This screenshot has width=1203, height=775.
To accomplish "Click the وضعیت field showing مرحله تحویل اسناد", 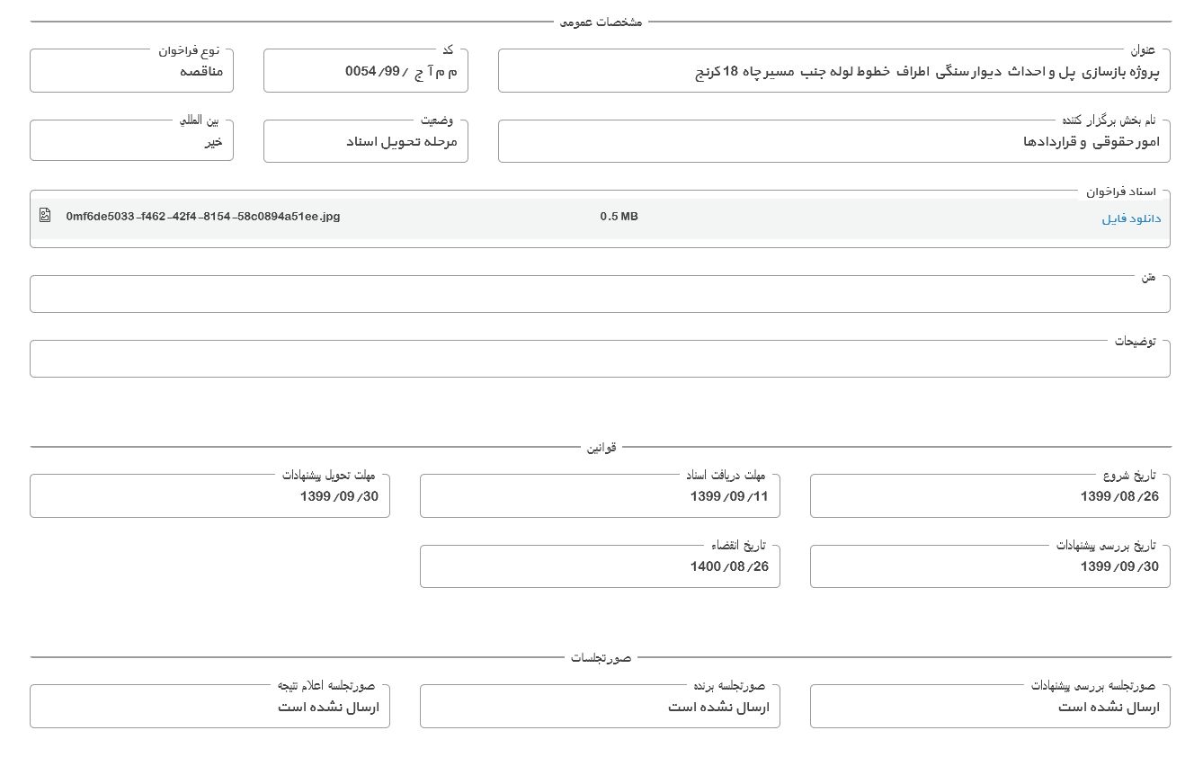I will tap(365, 141).
